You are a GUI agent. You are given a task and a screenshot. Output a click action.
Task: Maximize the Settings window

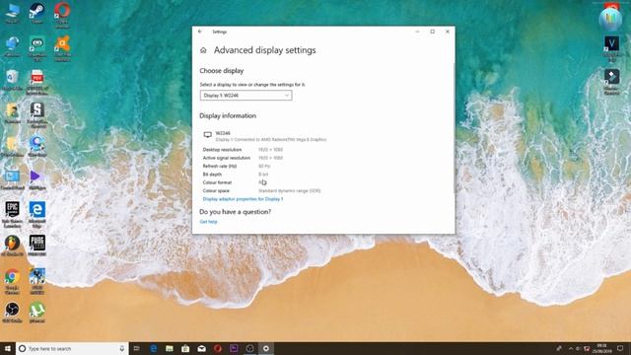(432, 32)
